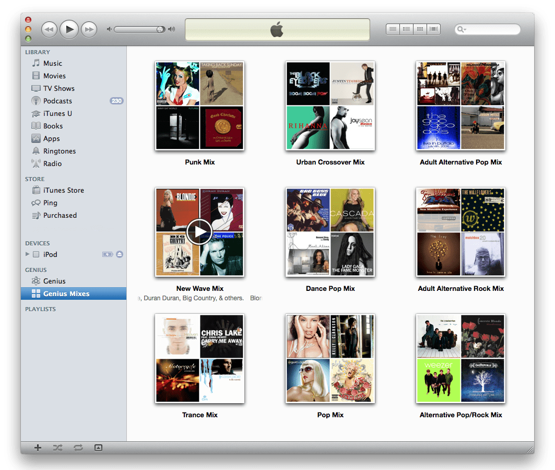Toggle list view mode
This screenshot has height=470, width=555.
[x=393, y=29]
